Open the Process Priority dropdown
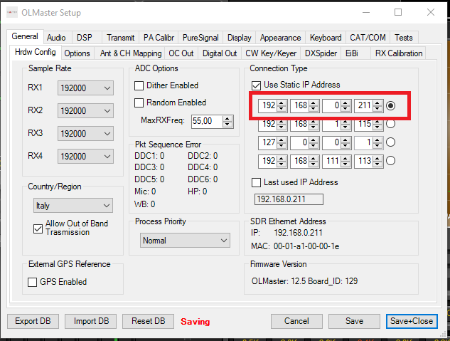The height and width of the screenshot is (341, 450). pyautogui.click(x=185, y=241)
